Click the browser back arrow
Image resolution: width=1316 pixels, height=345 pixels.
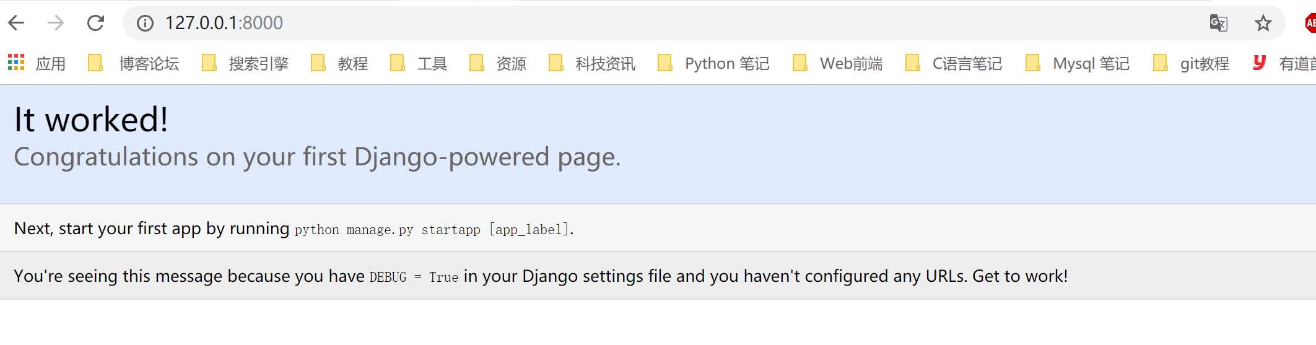(x=17, y=24)
